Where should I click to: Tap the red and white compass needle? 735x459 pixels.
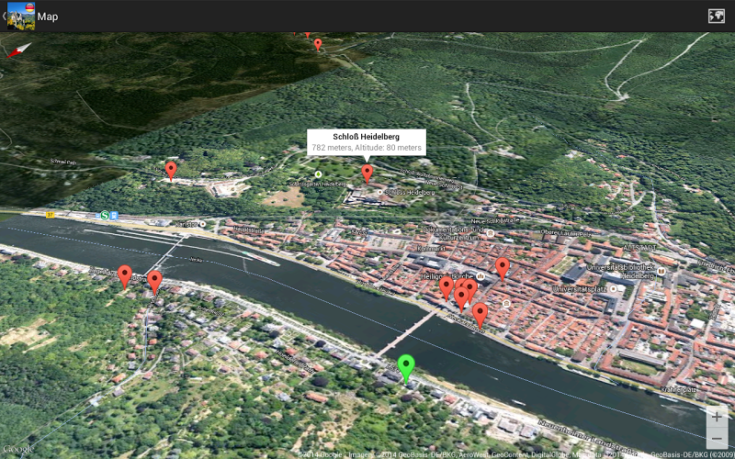18,50
